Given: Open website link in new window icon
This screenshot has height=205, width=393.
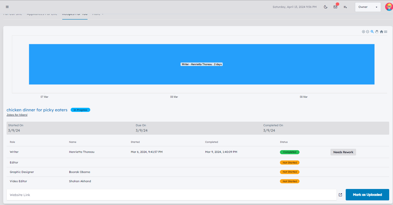Looking at the screenshot, I should 340,195.
